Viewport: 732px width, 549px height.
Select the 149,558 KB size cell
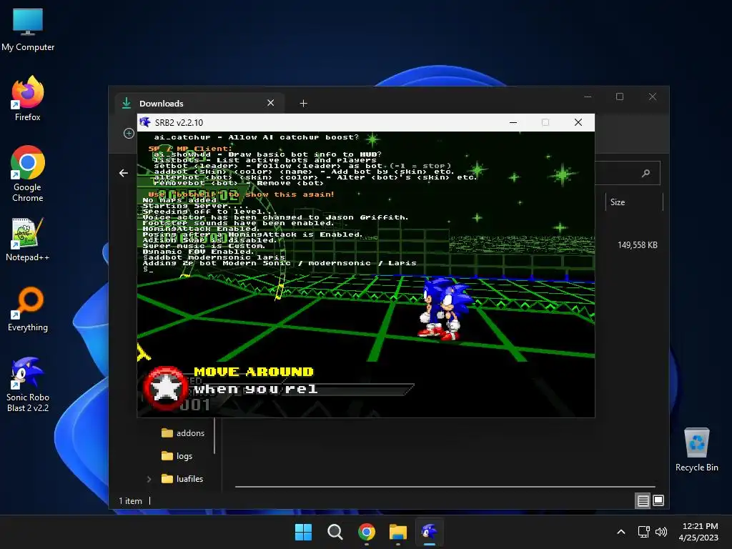pyautogui.click(x=637, y=245)
